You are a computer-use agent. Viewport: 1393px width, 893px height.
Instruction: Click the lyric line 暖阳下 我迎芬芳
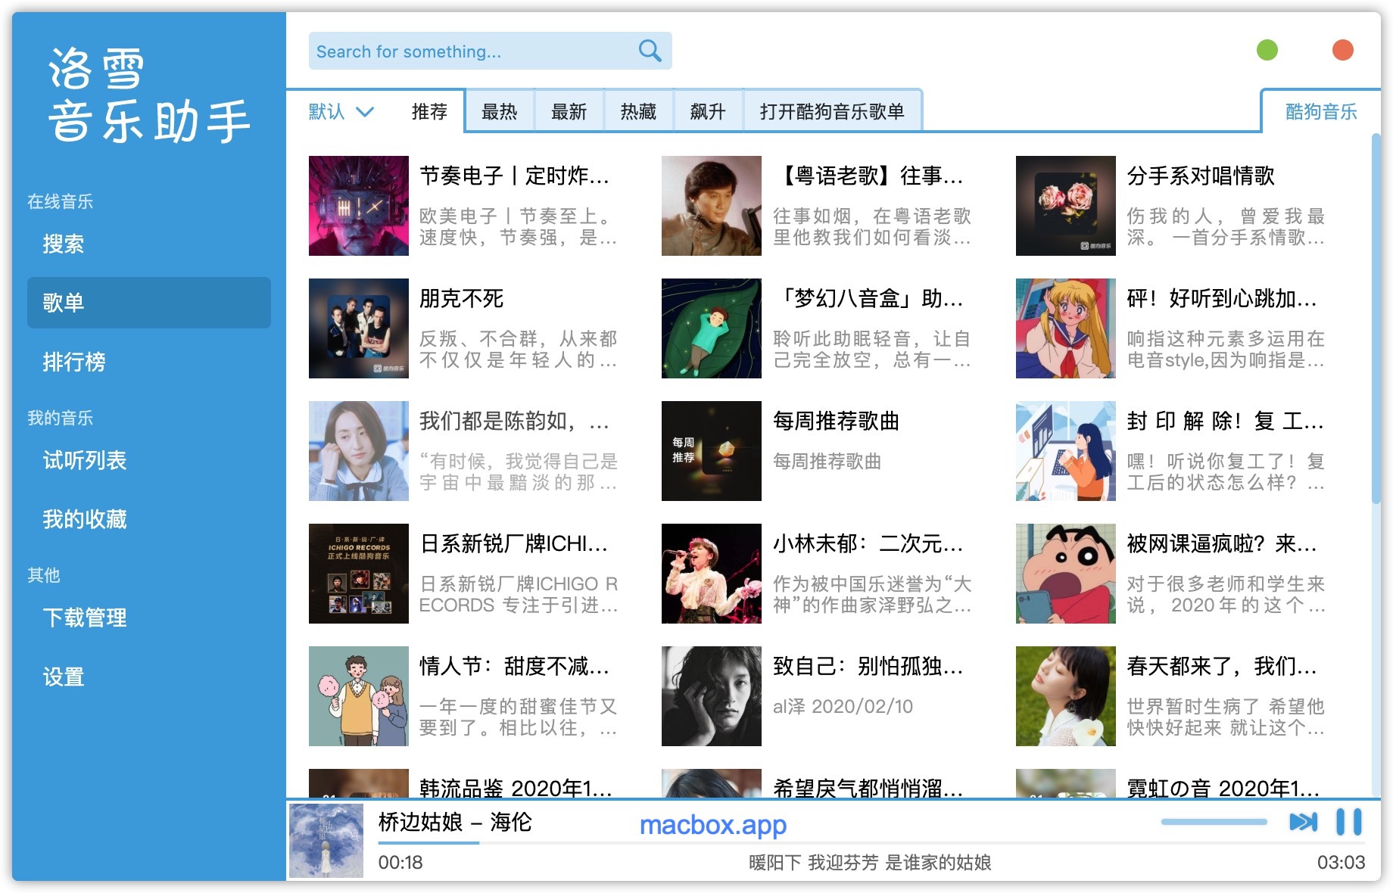coord(870,862)
